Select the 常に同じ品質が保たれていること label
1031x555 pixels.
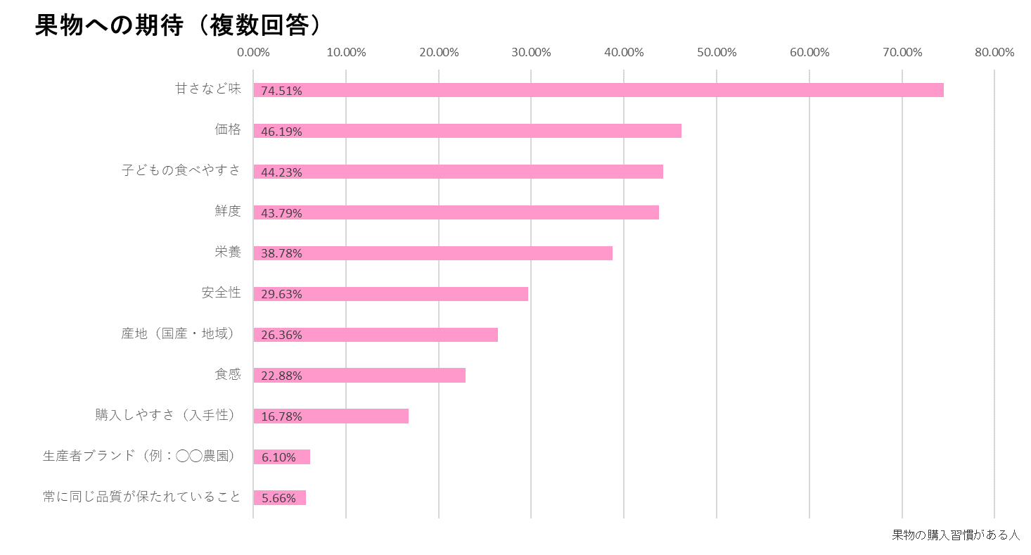(142, 497)
